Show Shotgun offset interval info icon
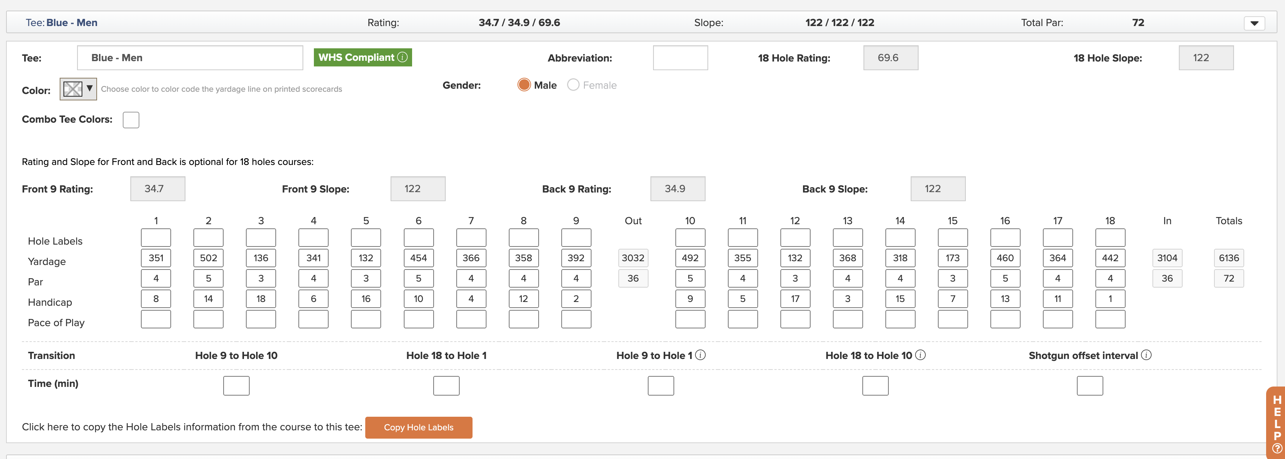The width and height of the screenshot is (1285, 459). [1146, 355]
